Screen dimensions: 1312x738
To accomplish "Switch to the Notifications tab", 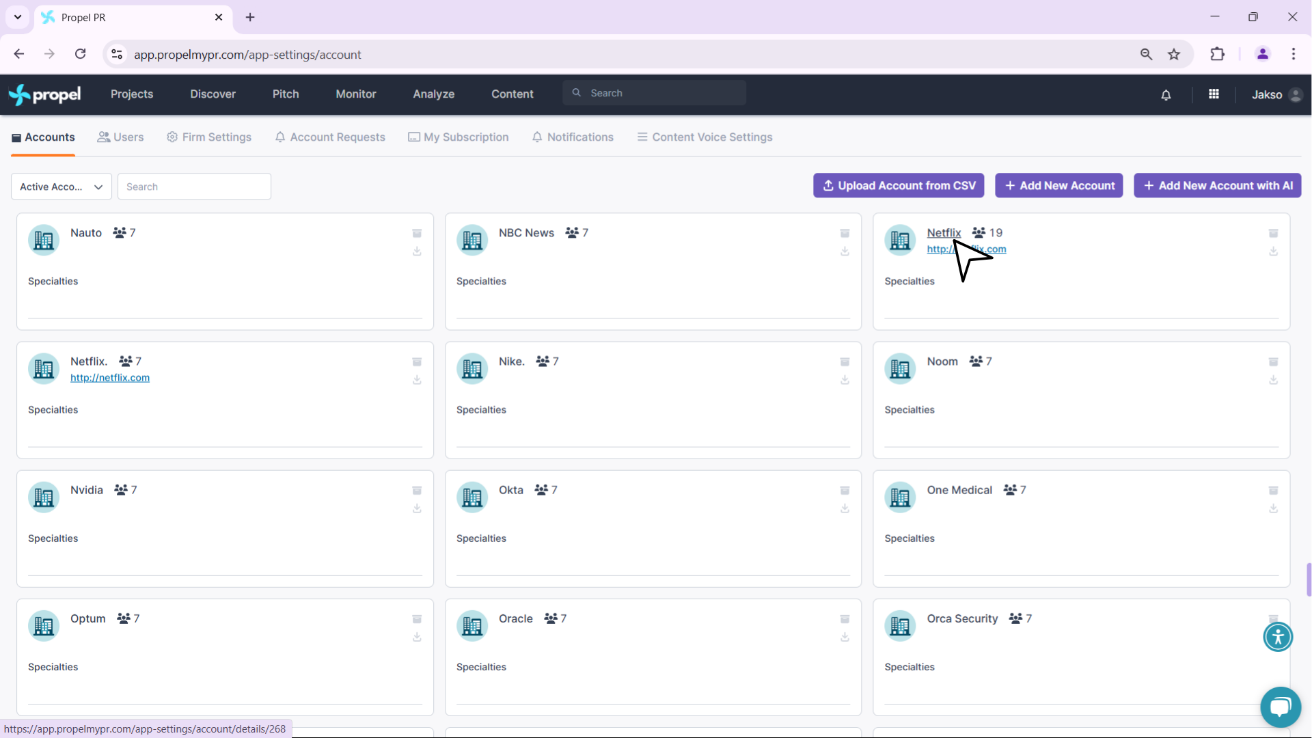I will click(x=573, y=137).
